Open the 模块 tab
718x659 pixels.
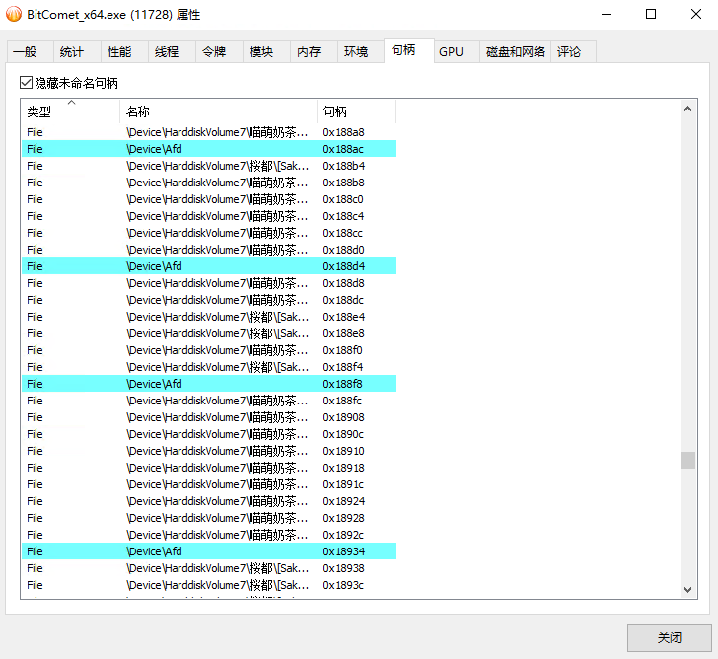coord(261,52)
